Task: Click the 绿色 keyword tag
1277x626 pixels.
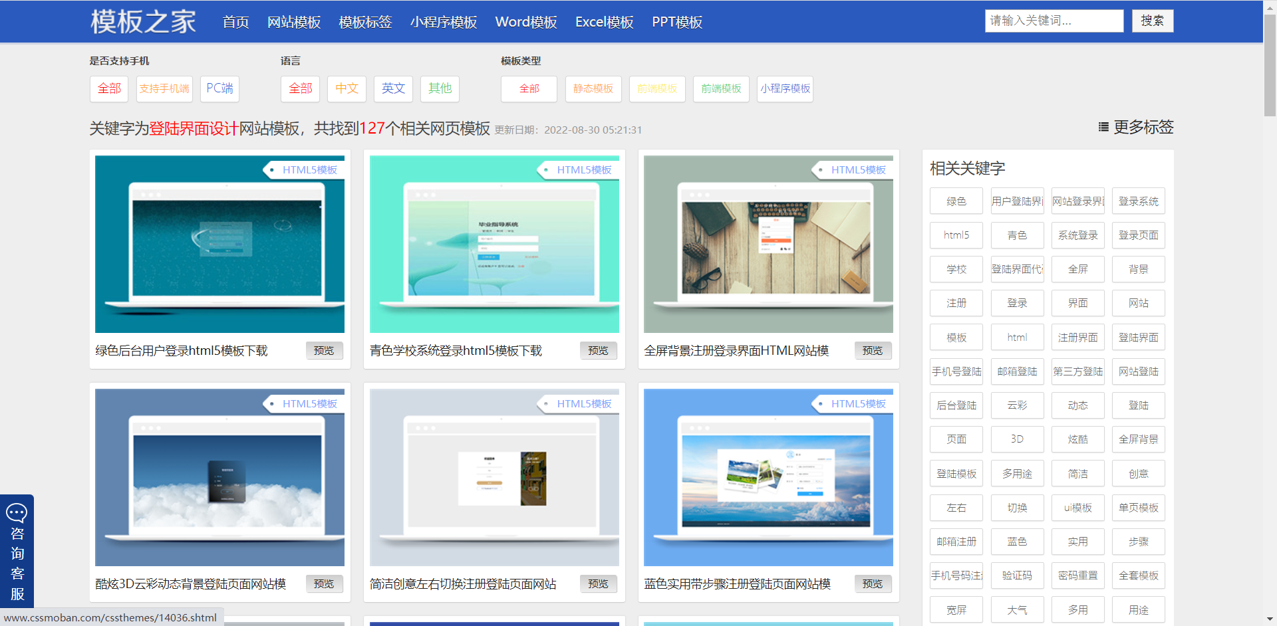Action: 956,201
